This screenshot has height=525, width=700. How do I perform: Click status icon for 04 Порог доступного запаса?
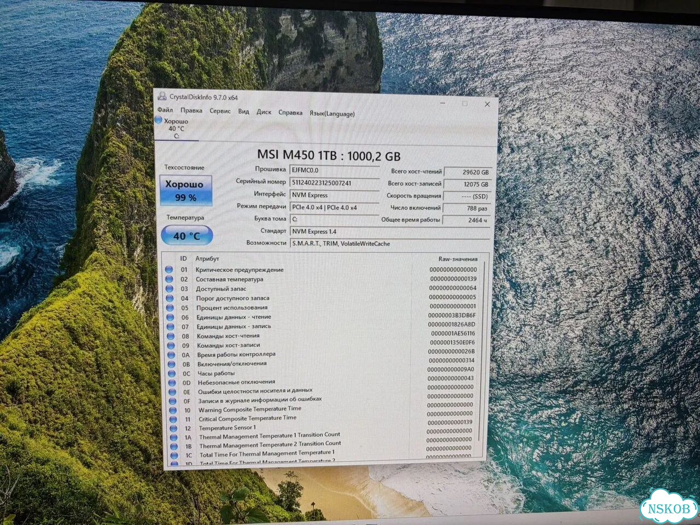(x=170, y=298)
